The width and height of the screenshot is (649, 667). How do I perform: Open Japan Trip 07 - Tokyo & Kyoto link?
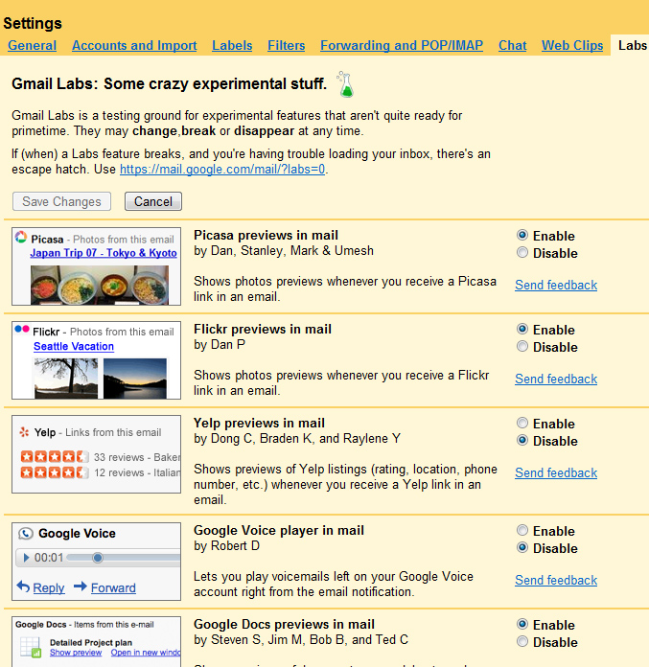104,253
